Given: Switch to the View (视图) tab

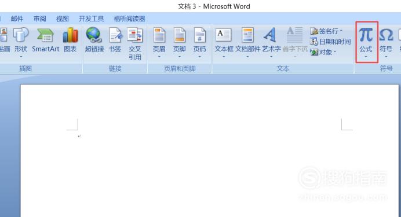Looking at the screenshot, I should coord(63,19).
